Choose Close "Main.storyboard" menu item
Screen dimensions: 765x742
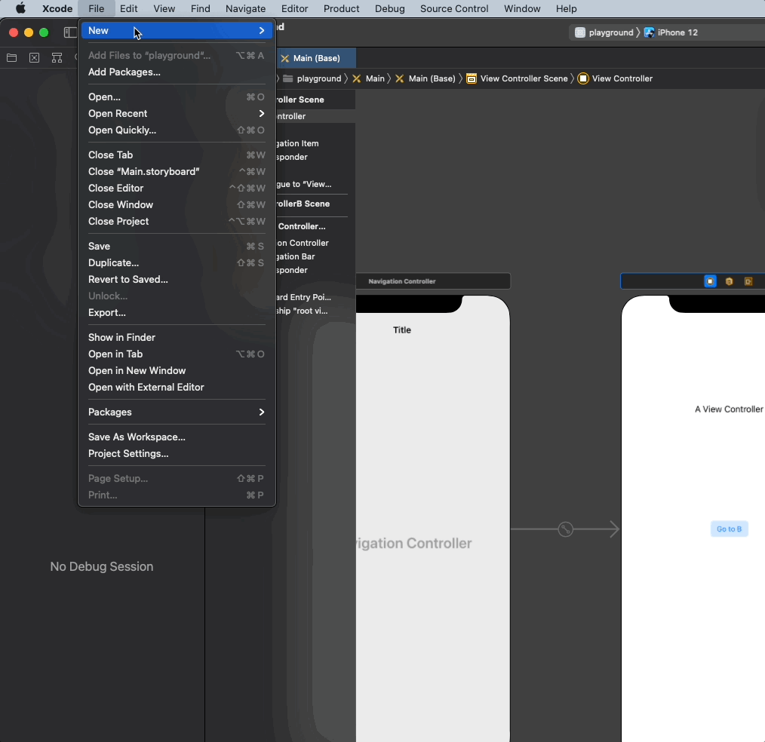(x=177, y=172)
